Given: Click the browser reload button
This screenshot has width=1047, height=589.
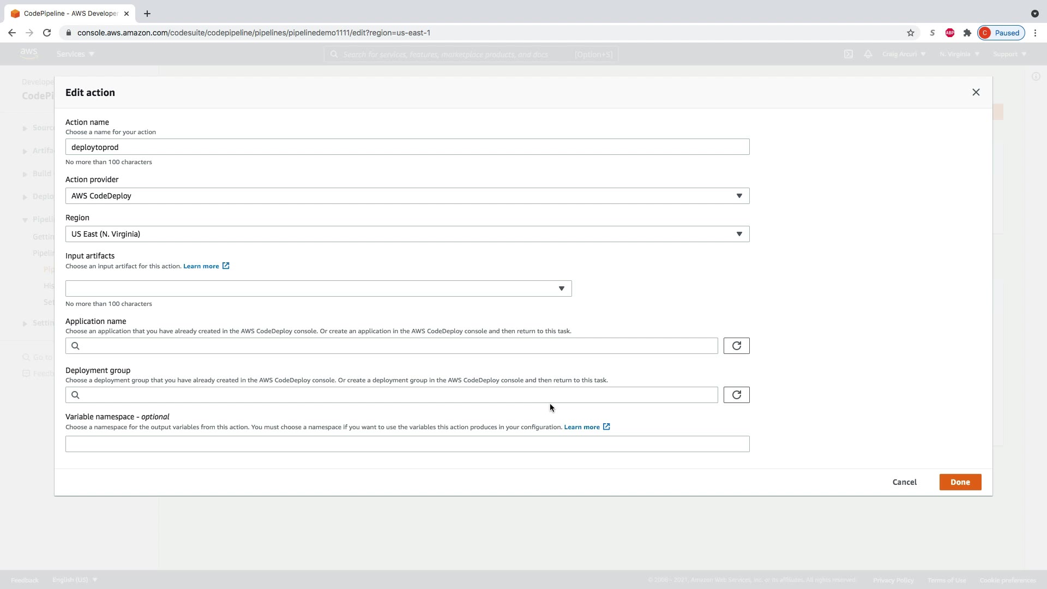Looking at the screenshot, I should click(47, 33).
